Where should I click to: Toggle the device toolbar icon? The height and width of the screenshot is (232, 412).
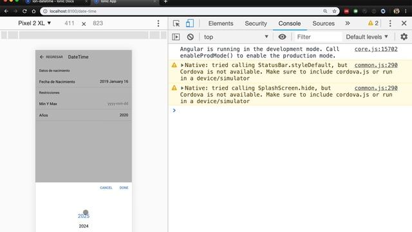tap(190, 23)
